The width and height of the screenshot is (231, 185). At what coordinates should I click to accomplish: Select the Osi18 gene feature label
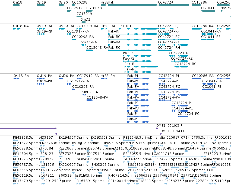(18, 2)
